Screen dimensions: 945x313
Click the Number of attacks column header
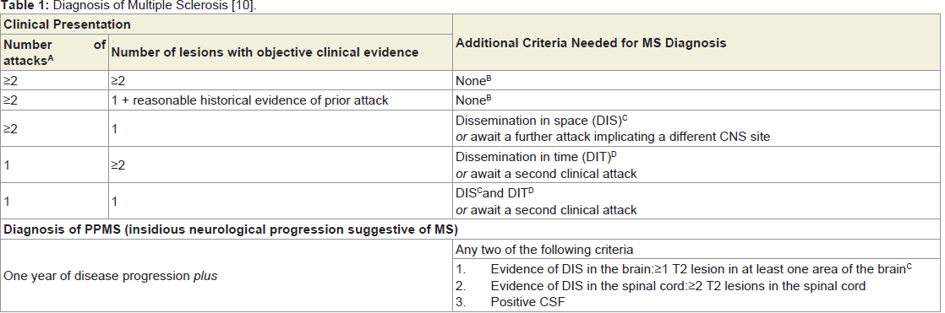[54, 52]
